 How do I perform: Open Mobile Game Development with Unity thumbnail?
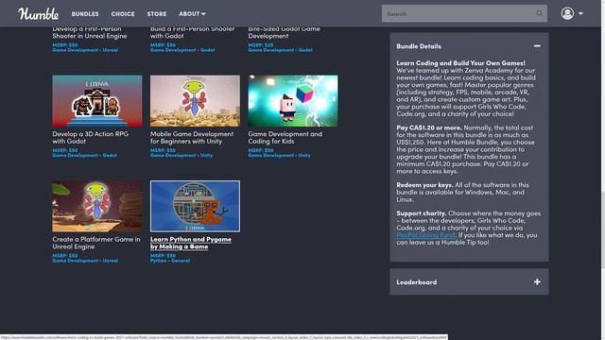pyautogui.click(x=195, y=101)
